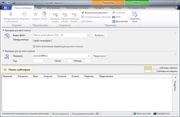Click the Выбрать... browse button
Viewport: 180px width, 117px height.
point(100,35)
